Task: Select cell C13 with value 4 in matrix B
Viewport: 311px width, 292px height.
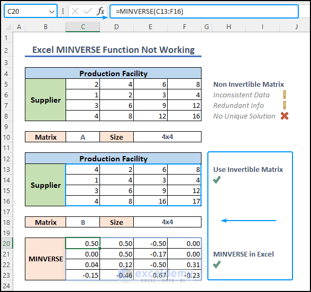Action: pyautogui.click(x=83, y=170)
